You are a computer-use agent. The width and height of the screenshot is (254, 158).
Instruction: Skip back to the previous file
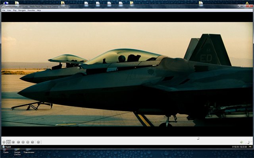point(18,142)
